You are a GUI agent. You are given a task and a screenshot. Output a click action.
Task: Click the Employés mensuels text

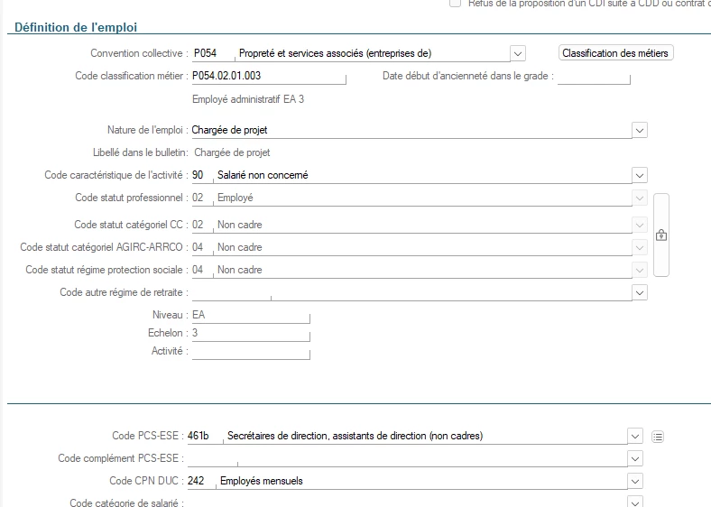[x=262, y=481]
